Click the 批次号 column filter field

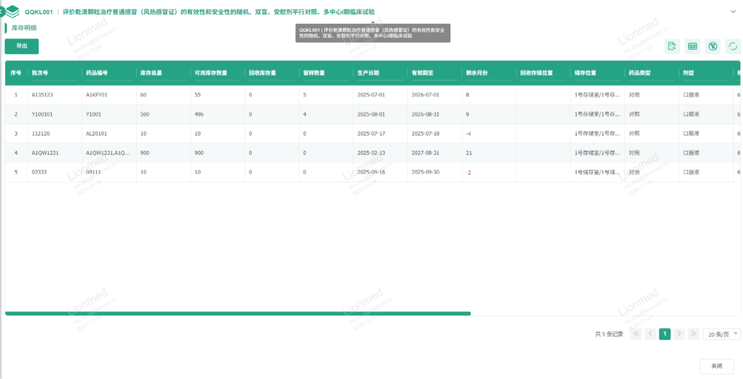pos(54,80)
